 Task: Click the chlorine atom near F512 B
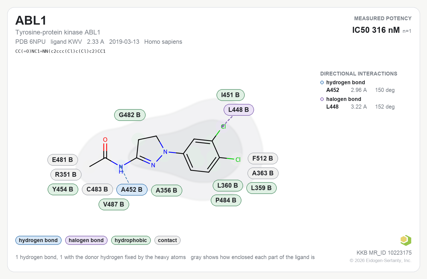click(x=238, y=159)
